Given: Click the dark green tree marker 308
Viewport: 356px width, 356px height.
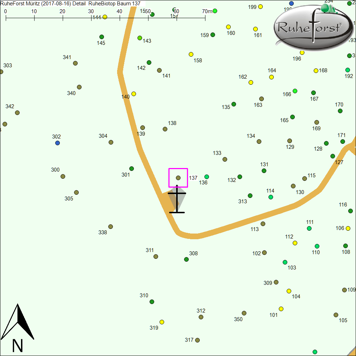Looking at the screenshot, I should [x=186, y=260].
